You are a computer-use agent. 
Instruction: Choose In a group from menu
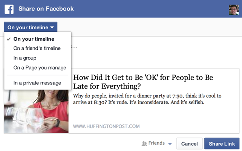(x=25, y=58)
